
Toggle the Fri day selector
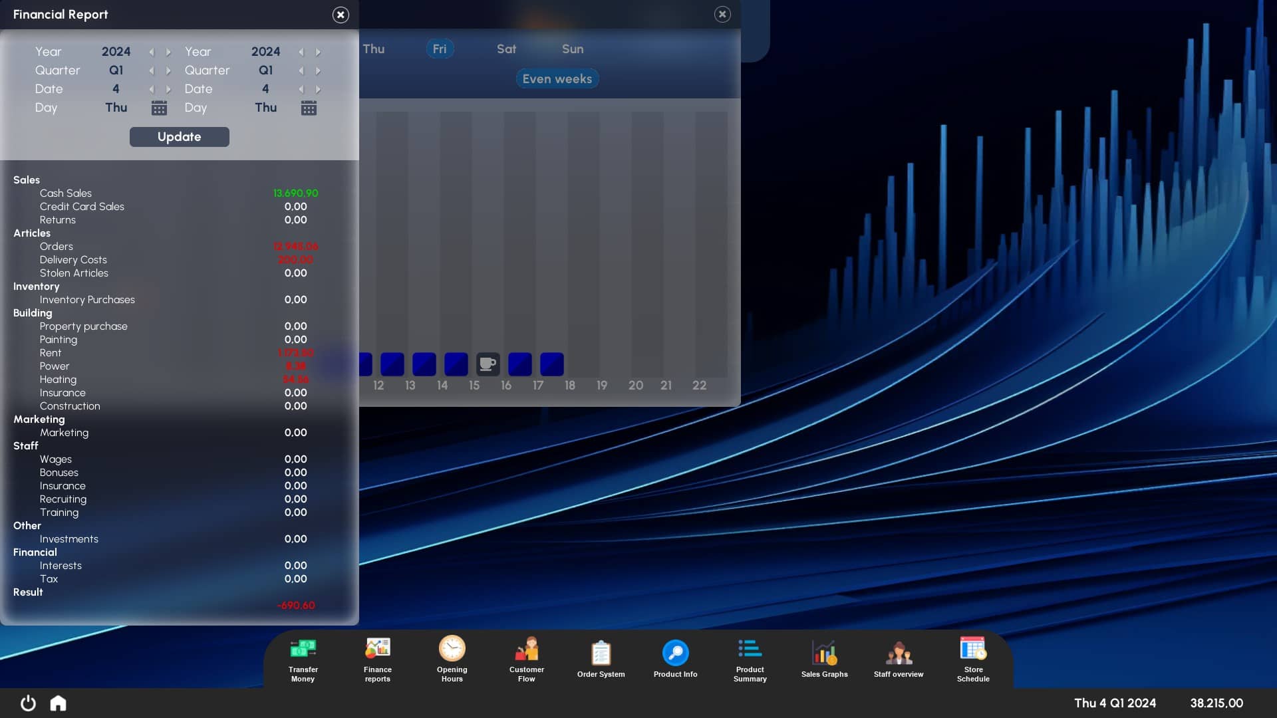point(440,49)
